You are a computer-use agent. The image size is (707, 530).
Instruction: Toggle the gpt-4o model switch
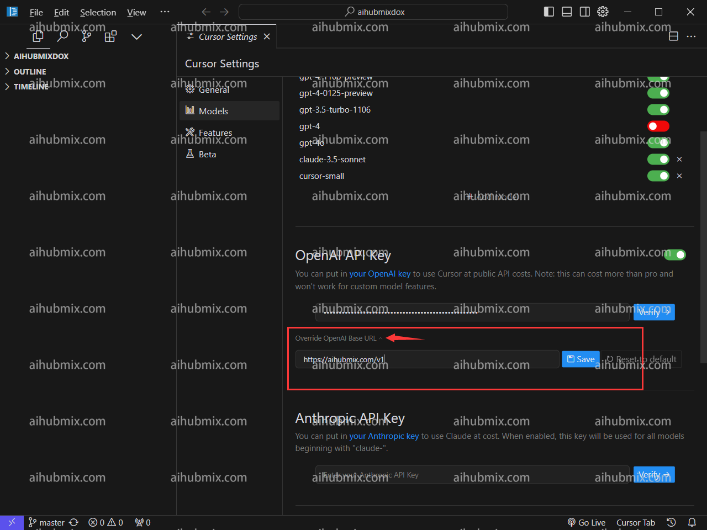tap(658, 143)
